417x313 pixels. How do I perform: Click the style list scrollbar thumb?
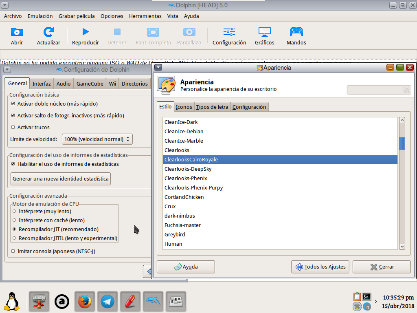402,143
